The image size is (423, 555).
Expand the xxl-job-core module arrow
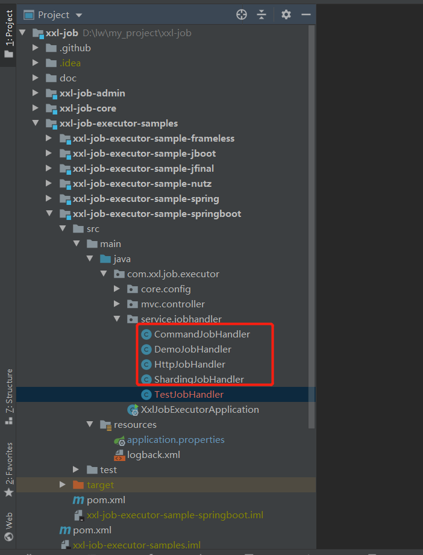[36, 108]
